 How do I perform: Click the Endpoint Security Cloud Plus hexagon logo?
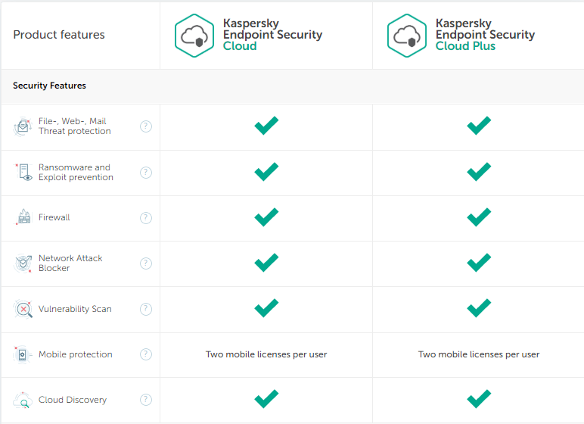407,36
